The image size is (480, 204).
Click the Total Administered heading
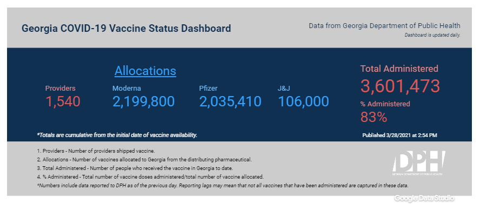(x=399, y=69)
